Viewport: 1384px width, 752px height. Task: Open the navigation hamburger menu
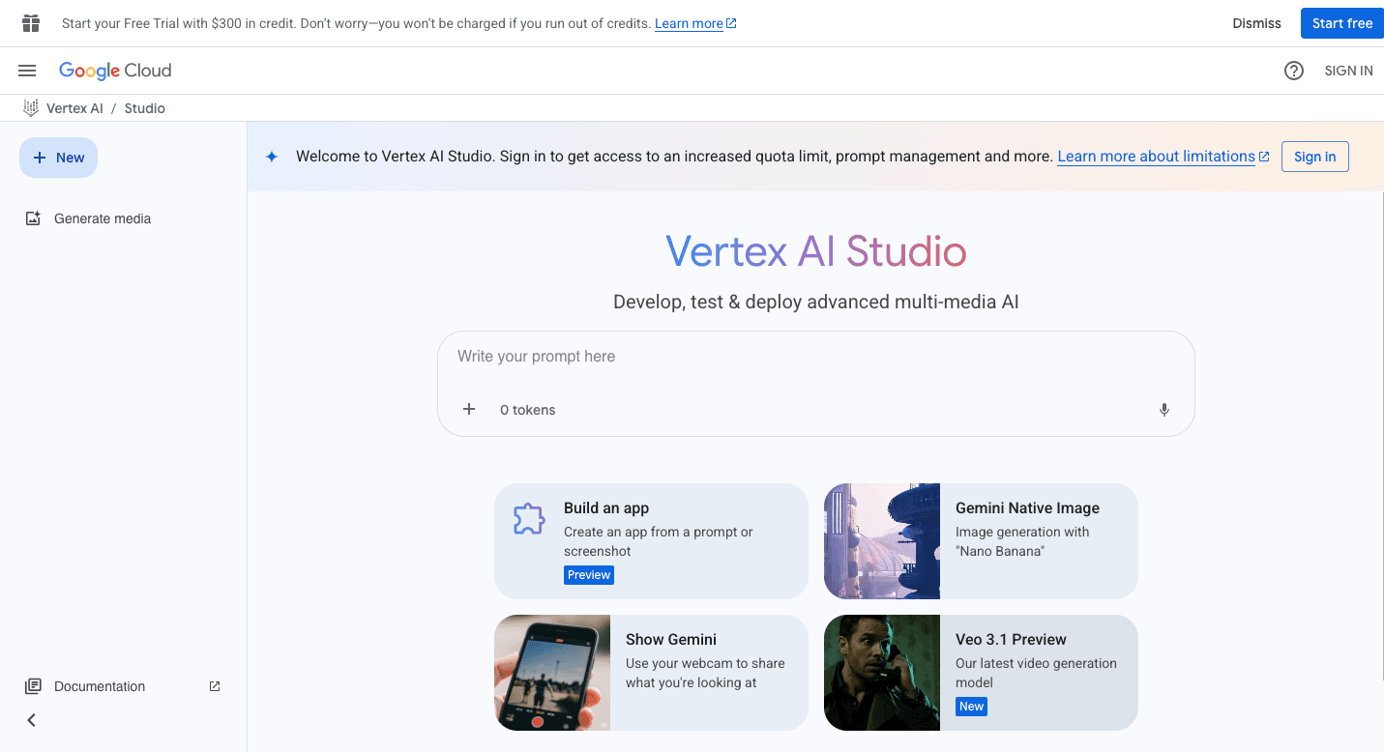click(27, 70)
